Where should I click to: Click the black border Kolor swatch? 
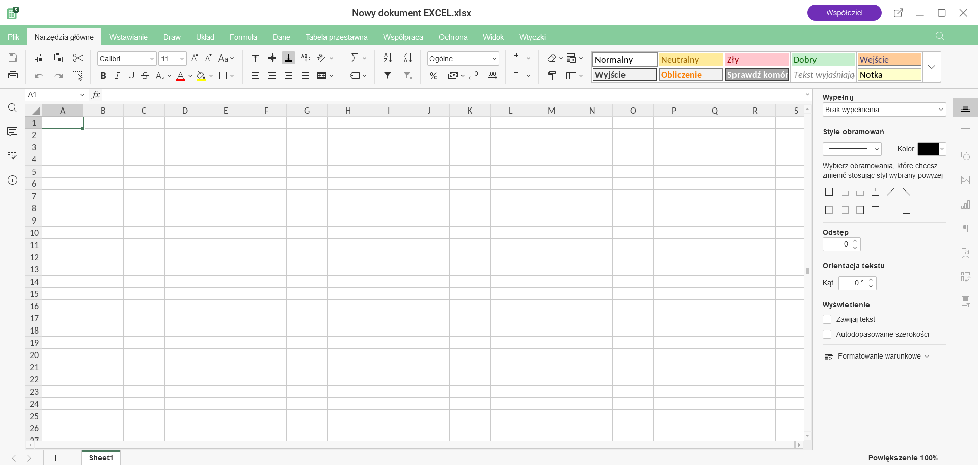[x=928, y=149]
